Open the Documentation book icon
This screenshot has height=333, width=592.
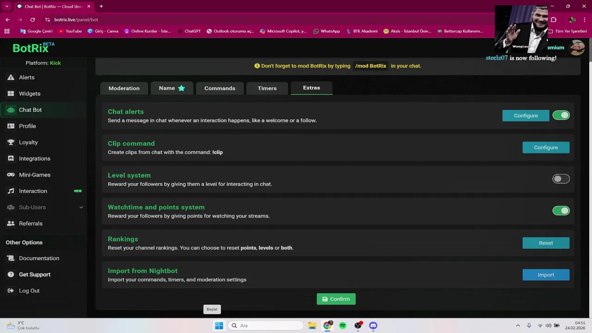tap(11, 258)
